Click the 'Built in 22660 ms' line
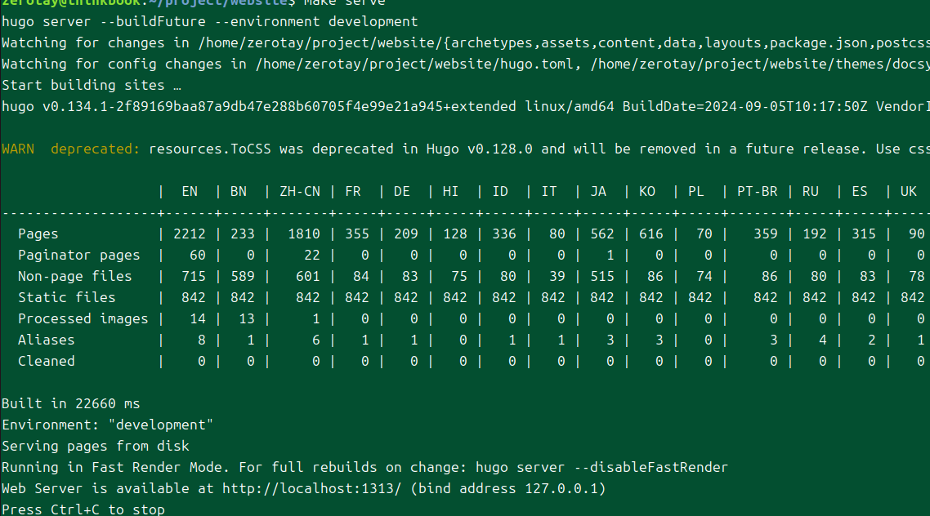The width and height of the screenshot is (930, 516). 71,403
